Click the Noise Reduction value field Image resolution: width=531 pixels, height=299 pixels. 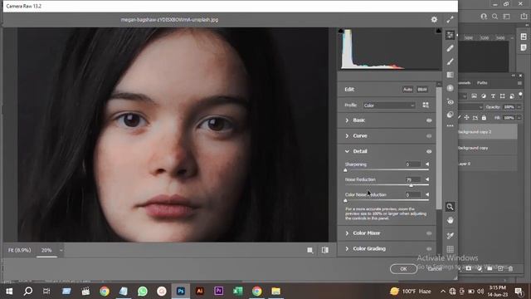click(413, 179)
